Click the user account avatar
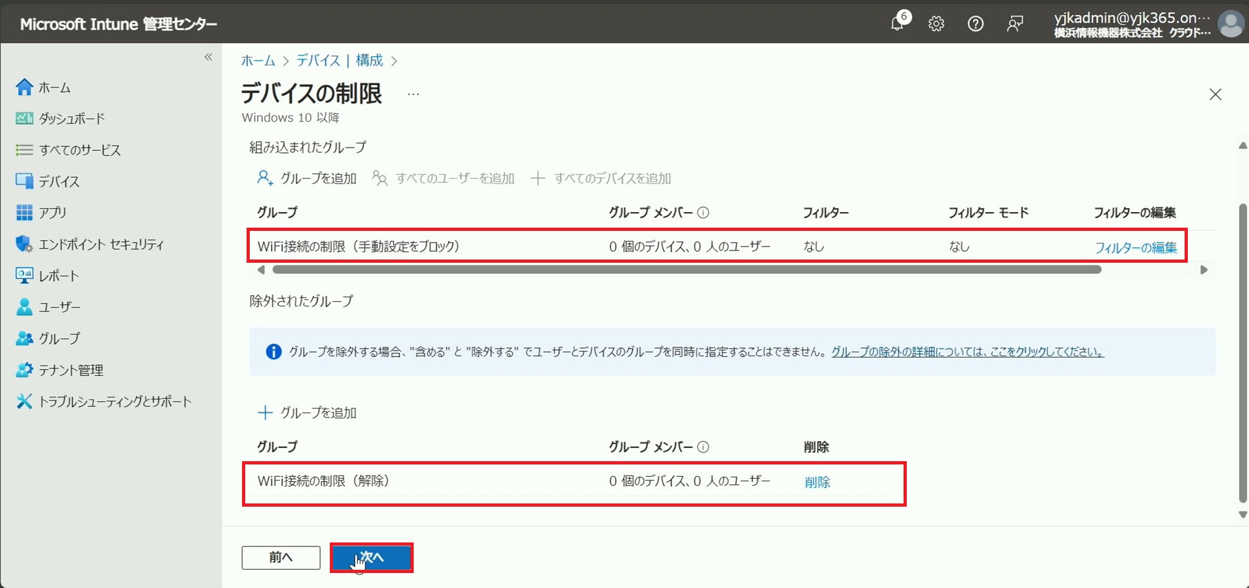Viewport: 1249px width, 588px height. coord(1230,24)
